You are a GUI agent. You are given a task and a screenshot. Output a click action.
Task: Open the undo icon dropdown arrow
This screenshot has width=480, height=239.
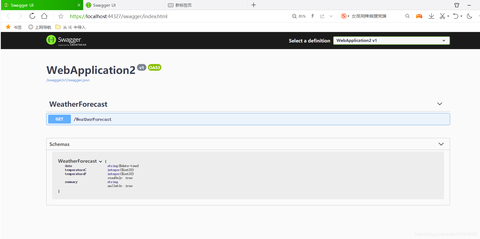coord(461,16)
